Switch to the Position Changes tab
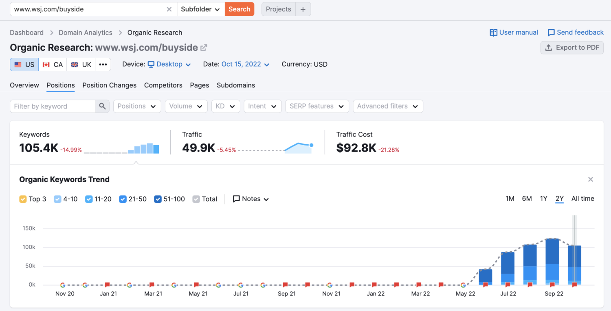The image size is (611, 311). 110,85
